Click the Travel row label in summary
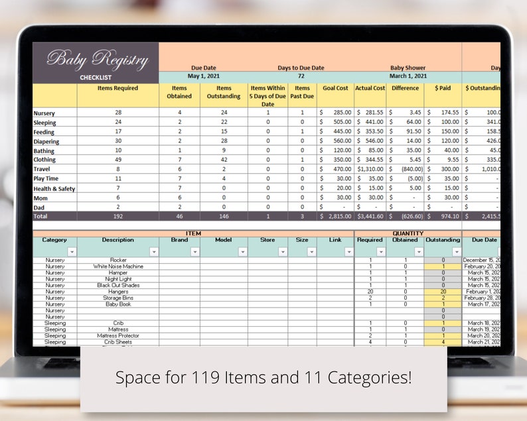 [x=42, y=169]
